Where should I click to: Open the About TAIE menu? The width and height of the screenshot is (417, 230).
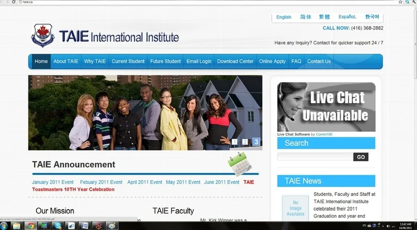66,62
